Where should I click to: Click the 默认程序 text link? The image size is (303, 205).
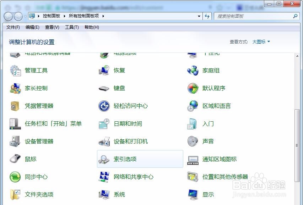click(x=214, y=88)
